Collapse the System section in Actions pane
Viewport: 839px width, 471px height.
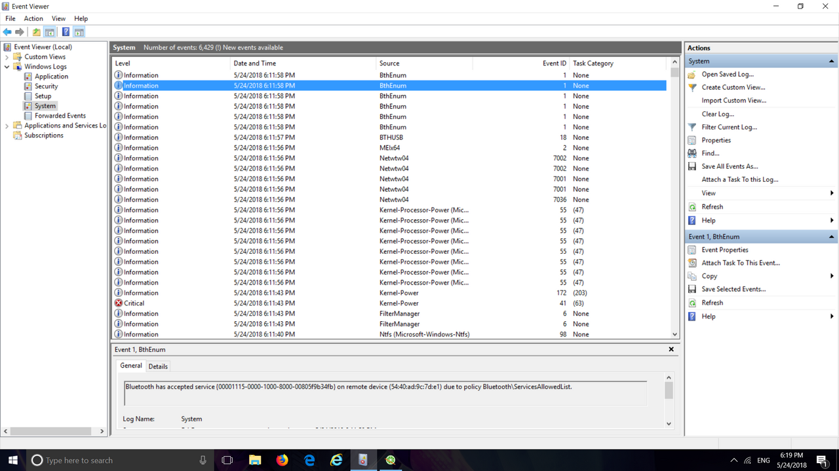click(x=832, y=61)
